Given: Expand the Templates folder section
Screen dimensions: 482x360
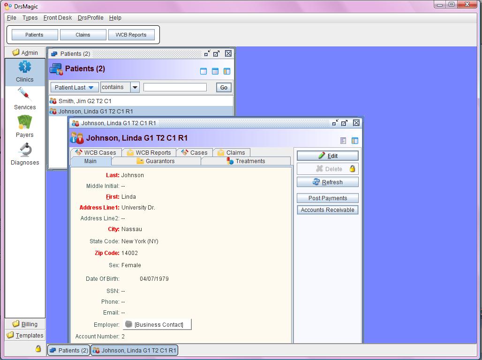Looking at the screenshot, I should tap(25, 335).
